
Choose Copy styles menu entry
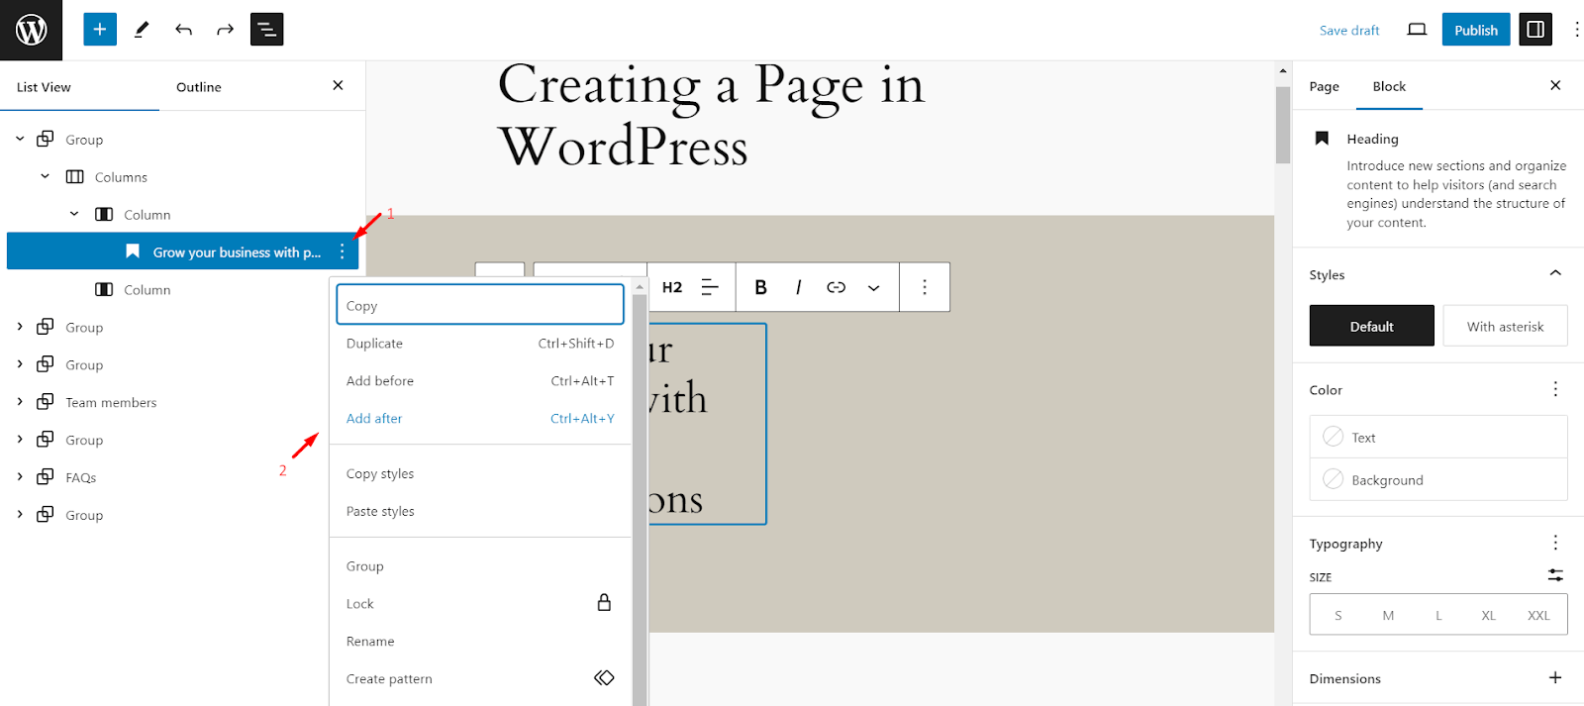pos(480,474)
